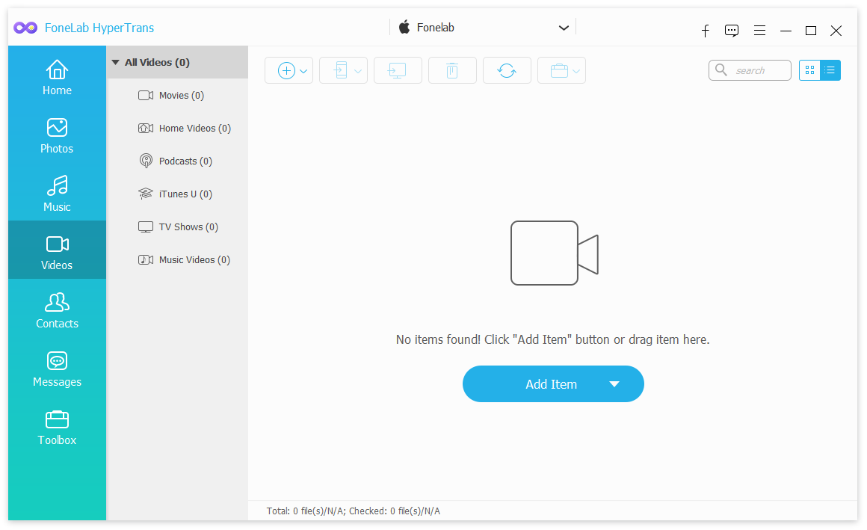Select All Videos (0) category

tap(177, 63)
